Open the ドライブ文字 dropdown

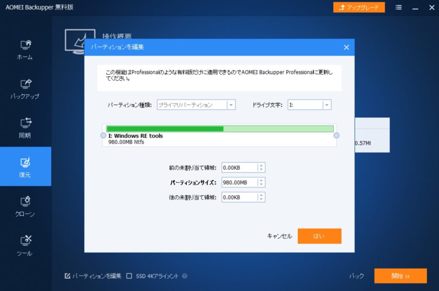[x=310, y=105]
